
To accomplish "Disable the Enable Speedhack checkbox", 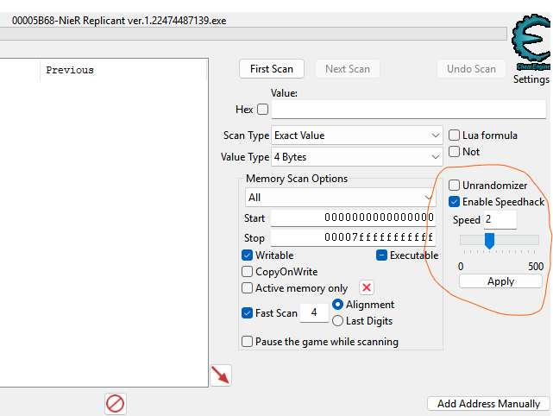I will click(x=455, y=201).
